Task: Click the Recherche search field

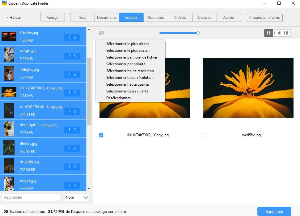Action: click(x=31, y=198)
